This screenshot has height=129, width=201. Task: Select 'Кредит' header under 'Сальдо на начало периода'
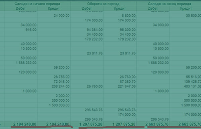54,9
